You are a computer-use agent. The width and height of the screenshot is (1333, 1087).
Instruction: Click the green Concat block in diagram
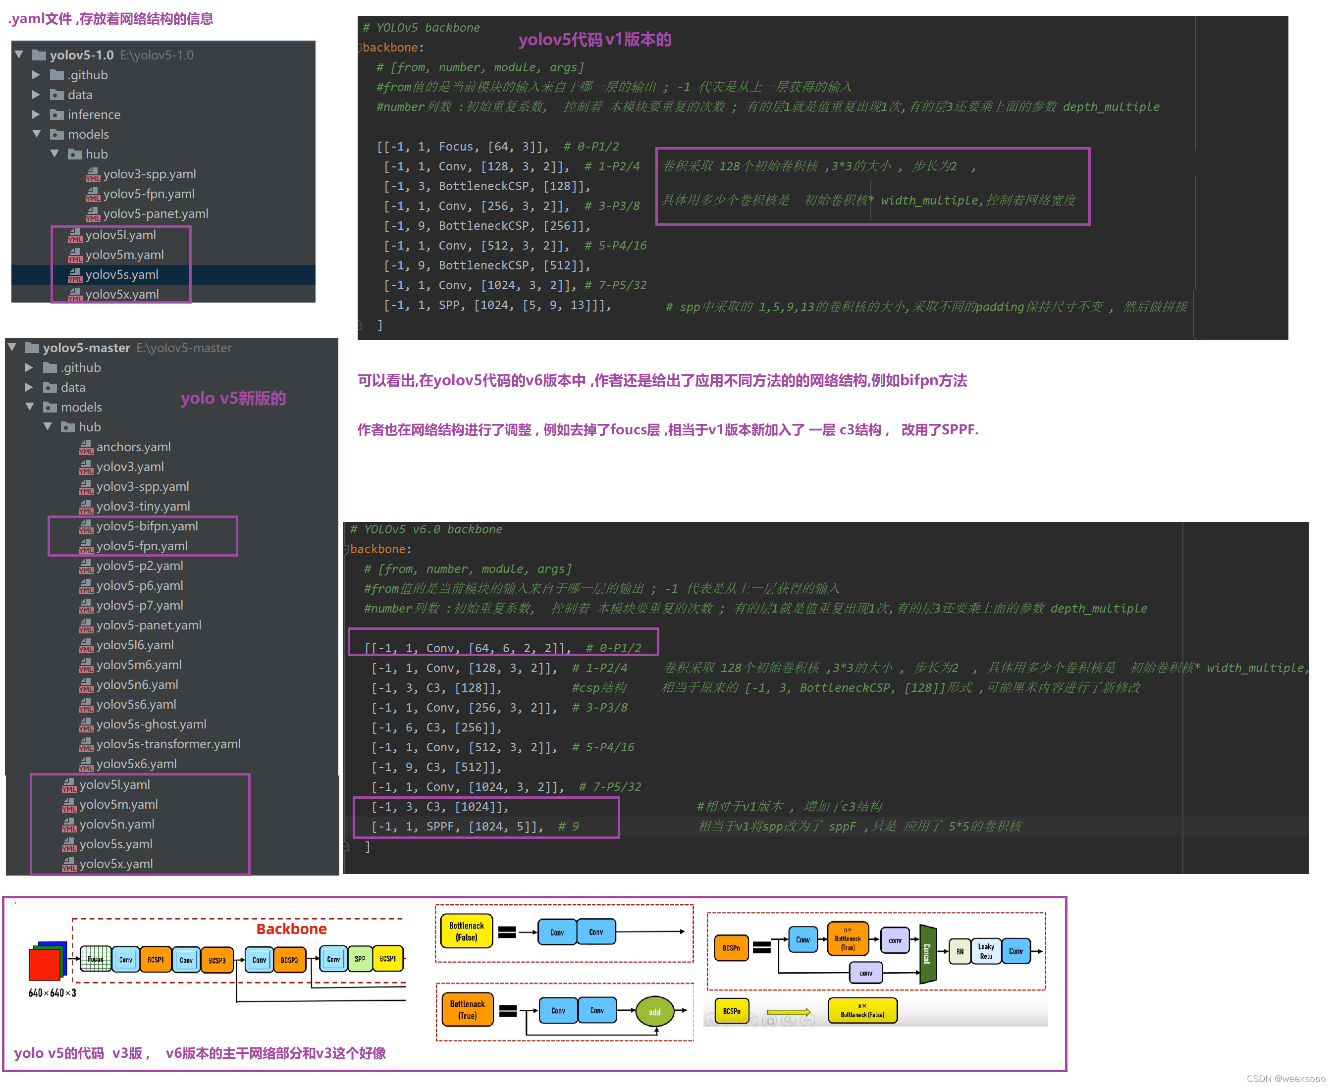click(928, 954)
